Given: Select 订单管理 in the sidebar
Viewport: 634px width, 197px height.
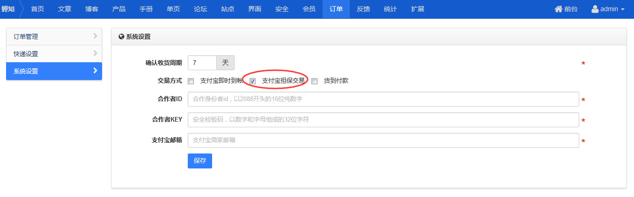Looking at the screenshot, I should coord(54,36).
